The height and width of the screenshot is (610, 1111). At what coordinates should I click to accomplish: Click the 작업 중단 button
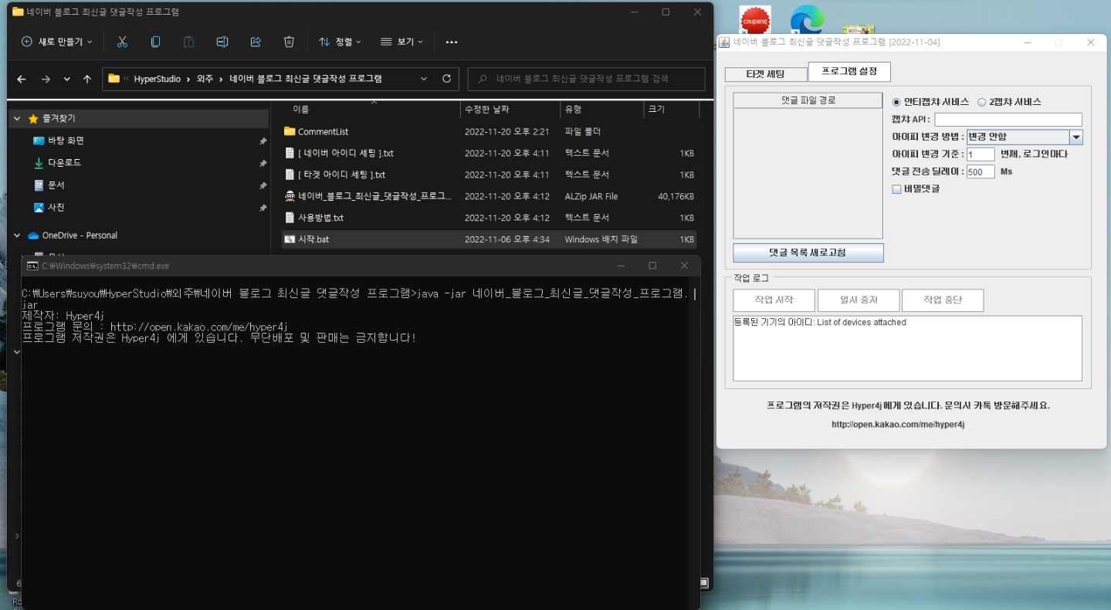coord(943,300)
